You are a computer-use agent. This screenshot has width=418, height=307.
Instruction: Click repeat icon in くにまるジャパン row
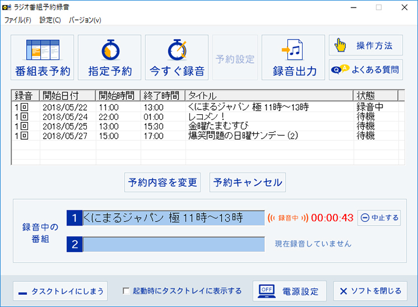(x=24, y=107)
